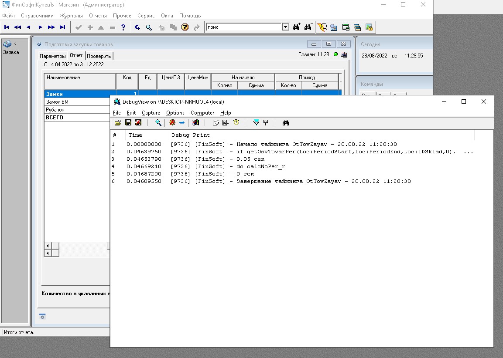Open the Capture menu in DebugView
Viewport: 503px width, 358px height.
point(151,113)
